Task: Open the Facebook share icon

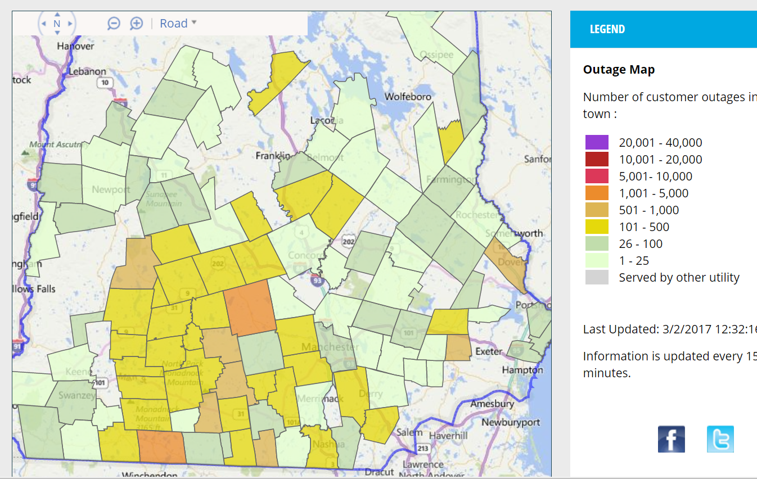Action: pyautogui.click(x=672, y=439)
